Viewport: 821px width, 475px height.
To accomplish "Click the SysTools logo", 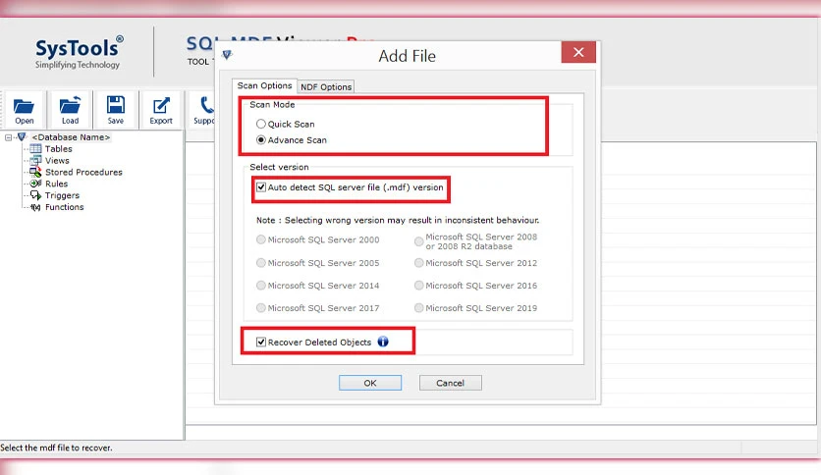I will 80,52.
